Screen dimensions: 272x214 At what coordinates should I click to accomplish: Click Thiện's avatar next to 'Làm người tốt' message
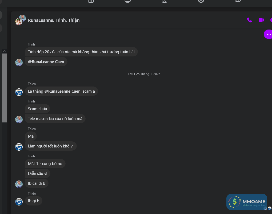tap(19, 147)
